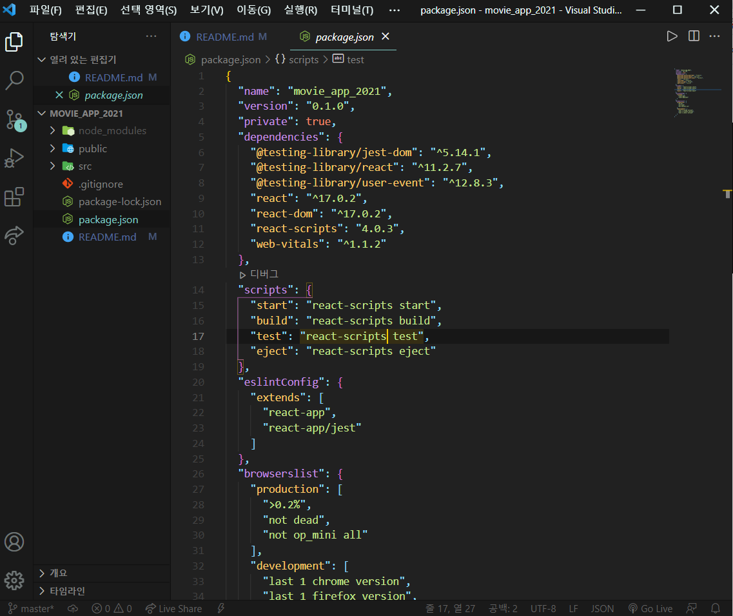Open .gitignore file in explorer
This screenshot has height=616, width=733.
101,184
